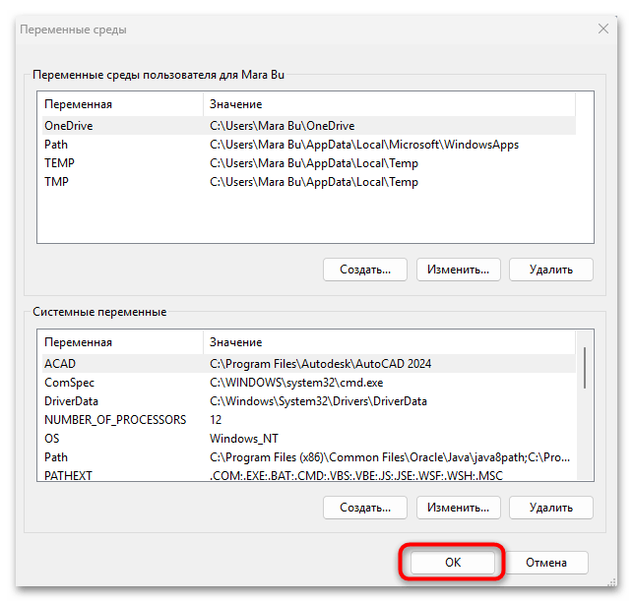Confirm with the OK button

[453, 563]
